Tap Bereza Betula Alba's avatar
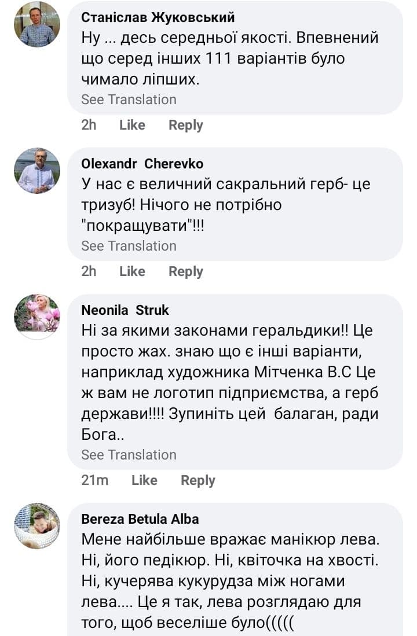Viewport: 417px width, 636px height. (x=37, y=525)
